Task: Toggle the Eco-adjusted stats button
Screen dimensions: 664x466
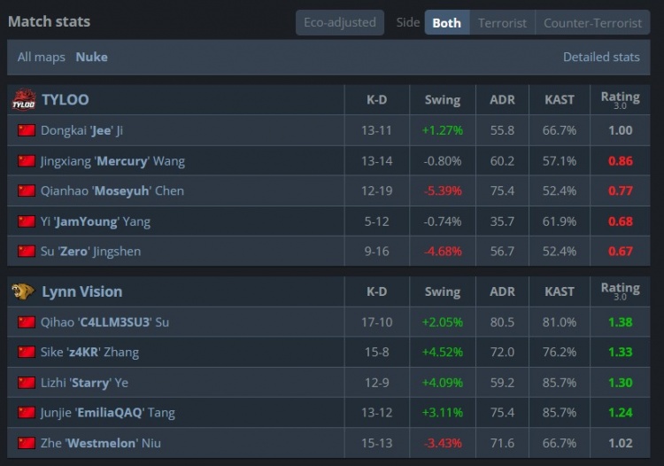Action: click(340, 22)
